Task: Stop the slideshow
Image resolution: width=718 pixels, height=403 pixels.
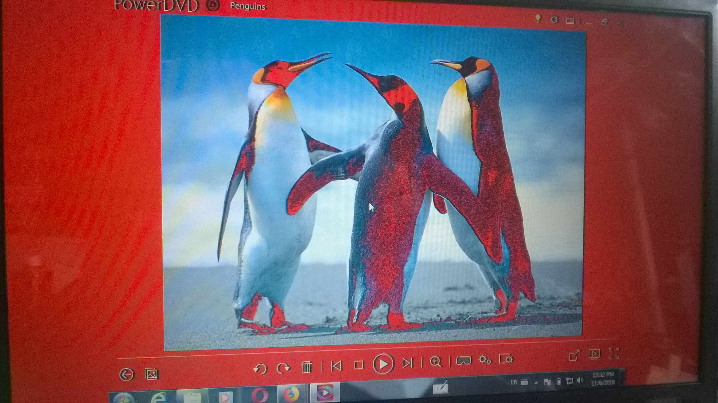Action: click(359, 365)
